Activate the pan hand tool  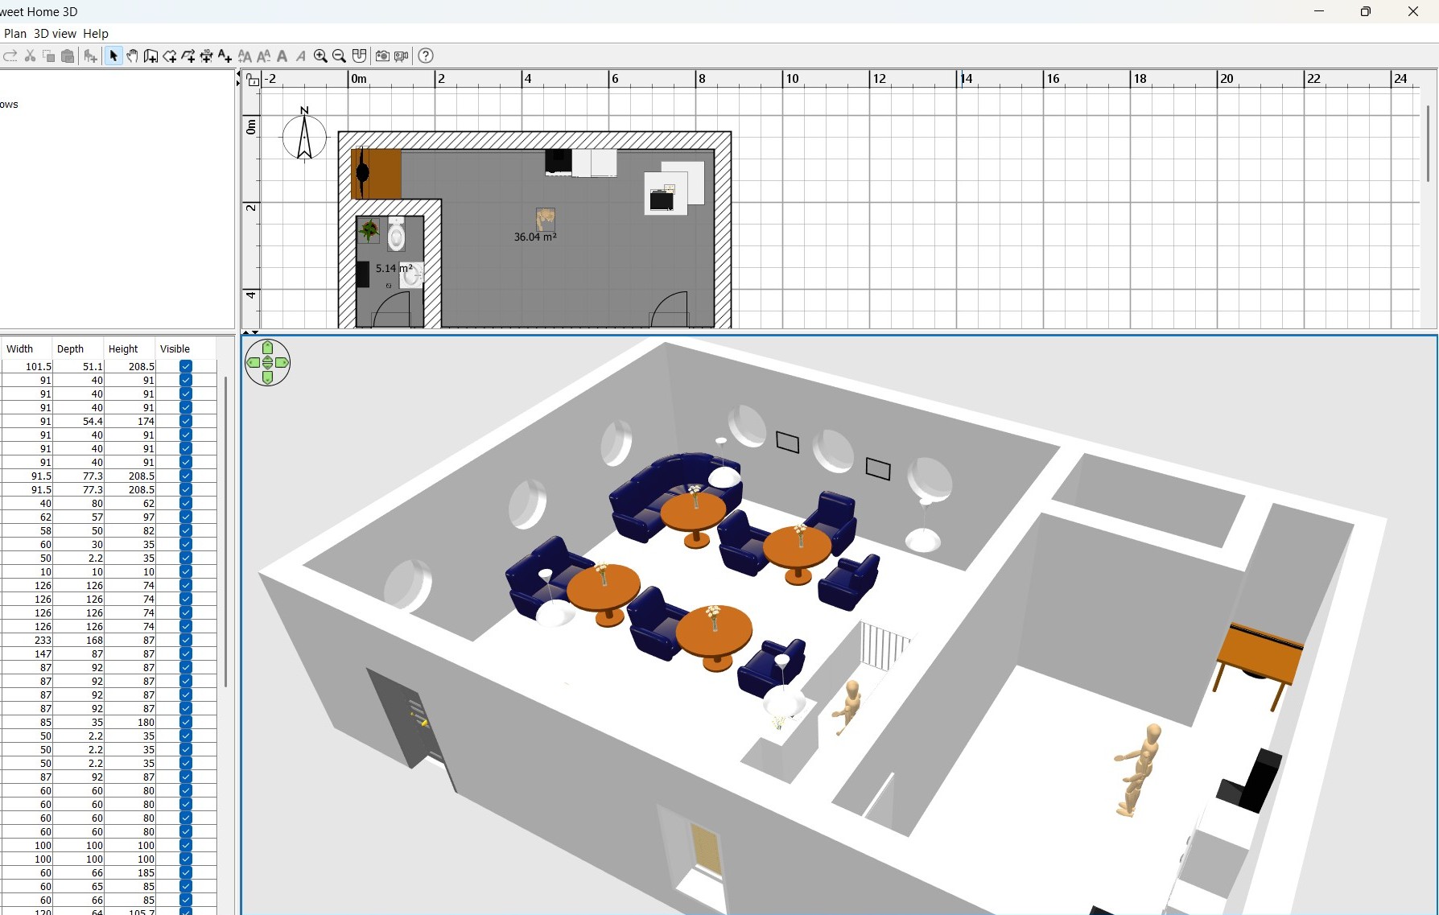[132, 56]
